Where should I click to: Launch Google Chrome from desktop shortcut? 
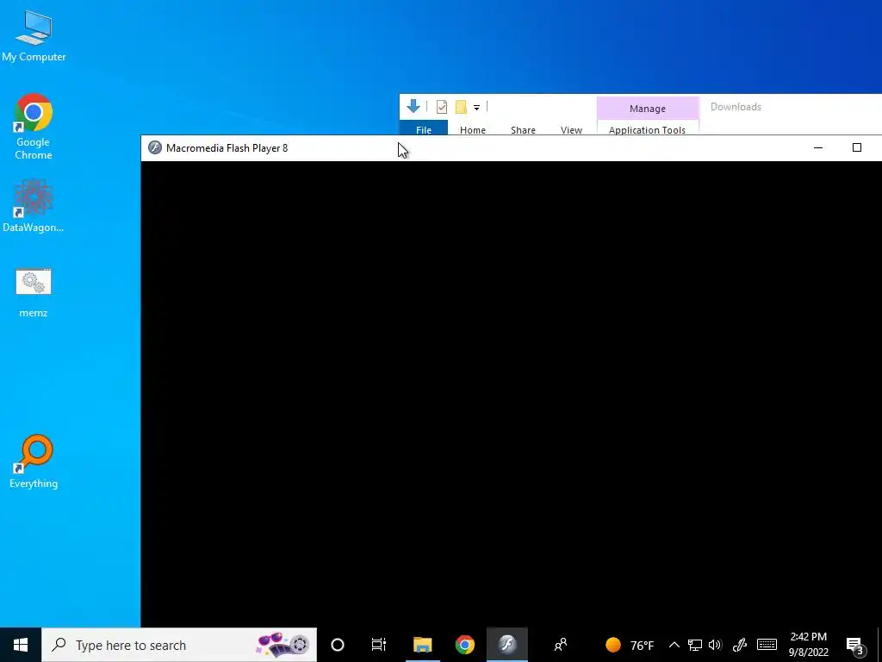tap(34, 126)
